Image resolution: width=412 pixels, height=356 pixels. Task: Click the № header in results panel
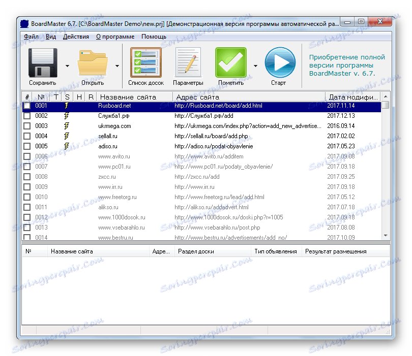pyautogui.click(x=35, y=251)
